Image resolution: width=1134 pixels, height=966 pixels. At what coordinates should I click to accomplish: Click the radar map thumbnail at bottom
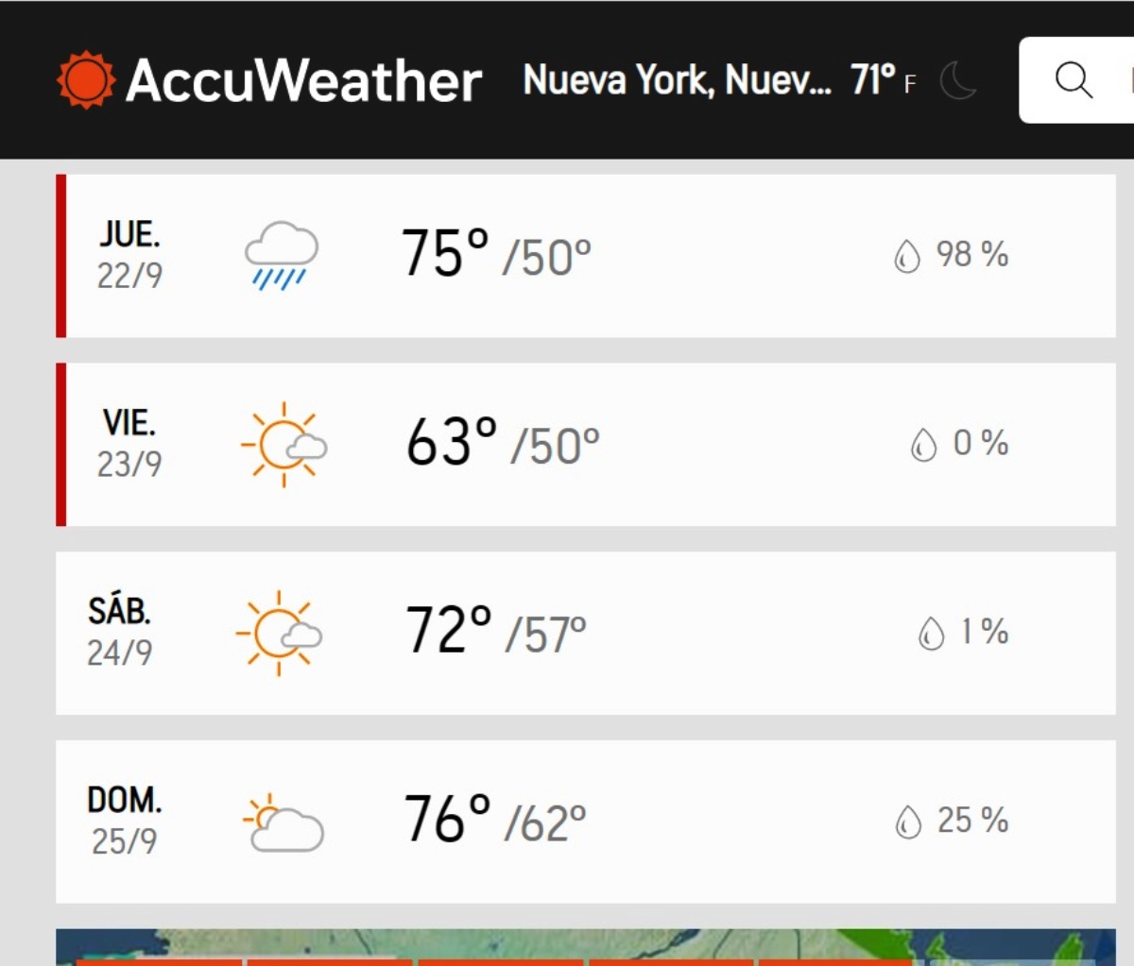click(x=586, y=947)
